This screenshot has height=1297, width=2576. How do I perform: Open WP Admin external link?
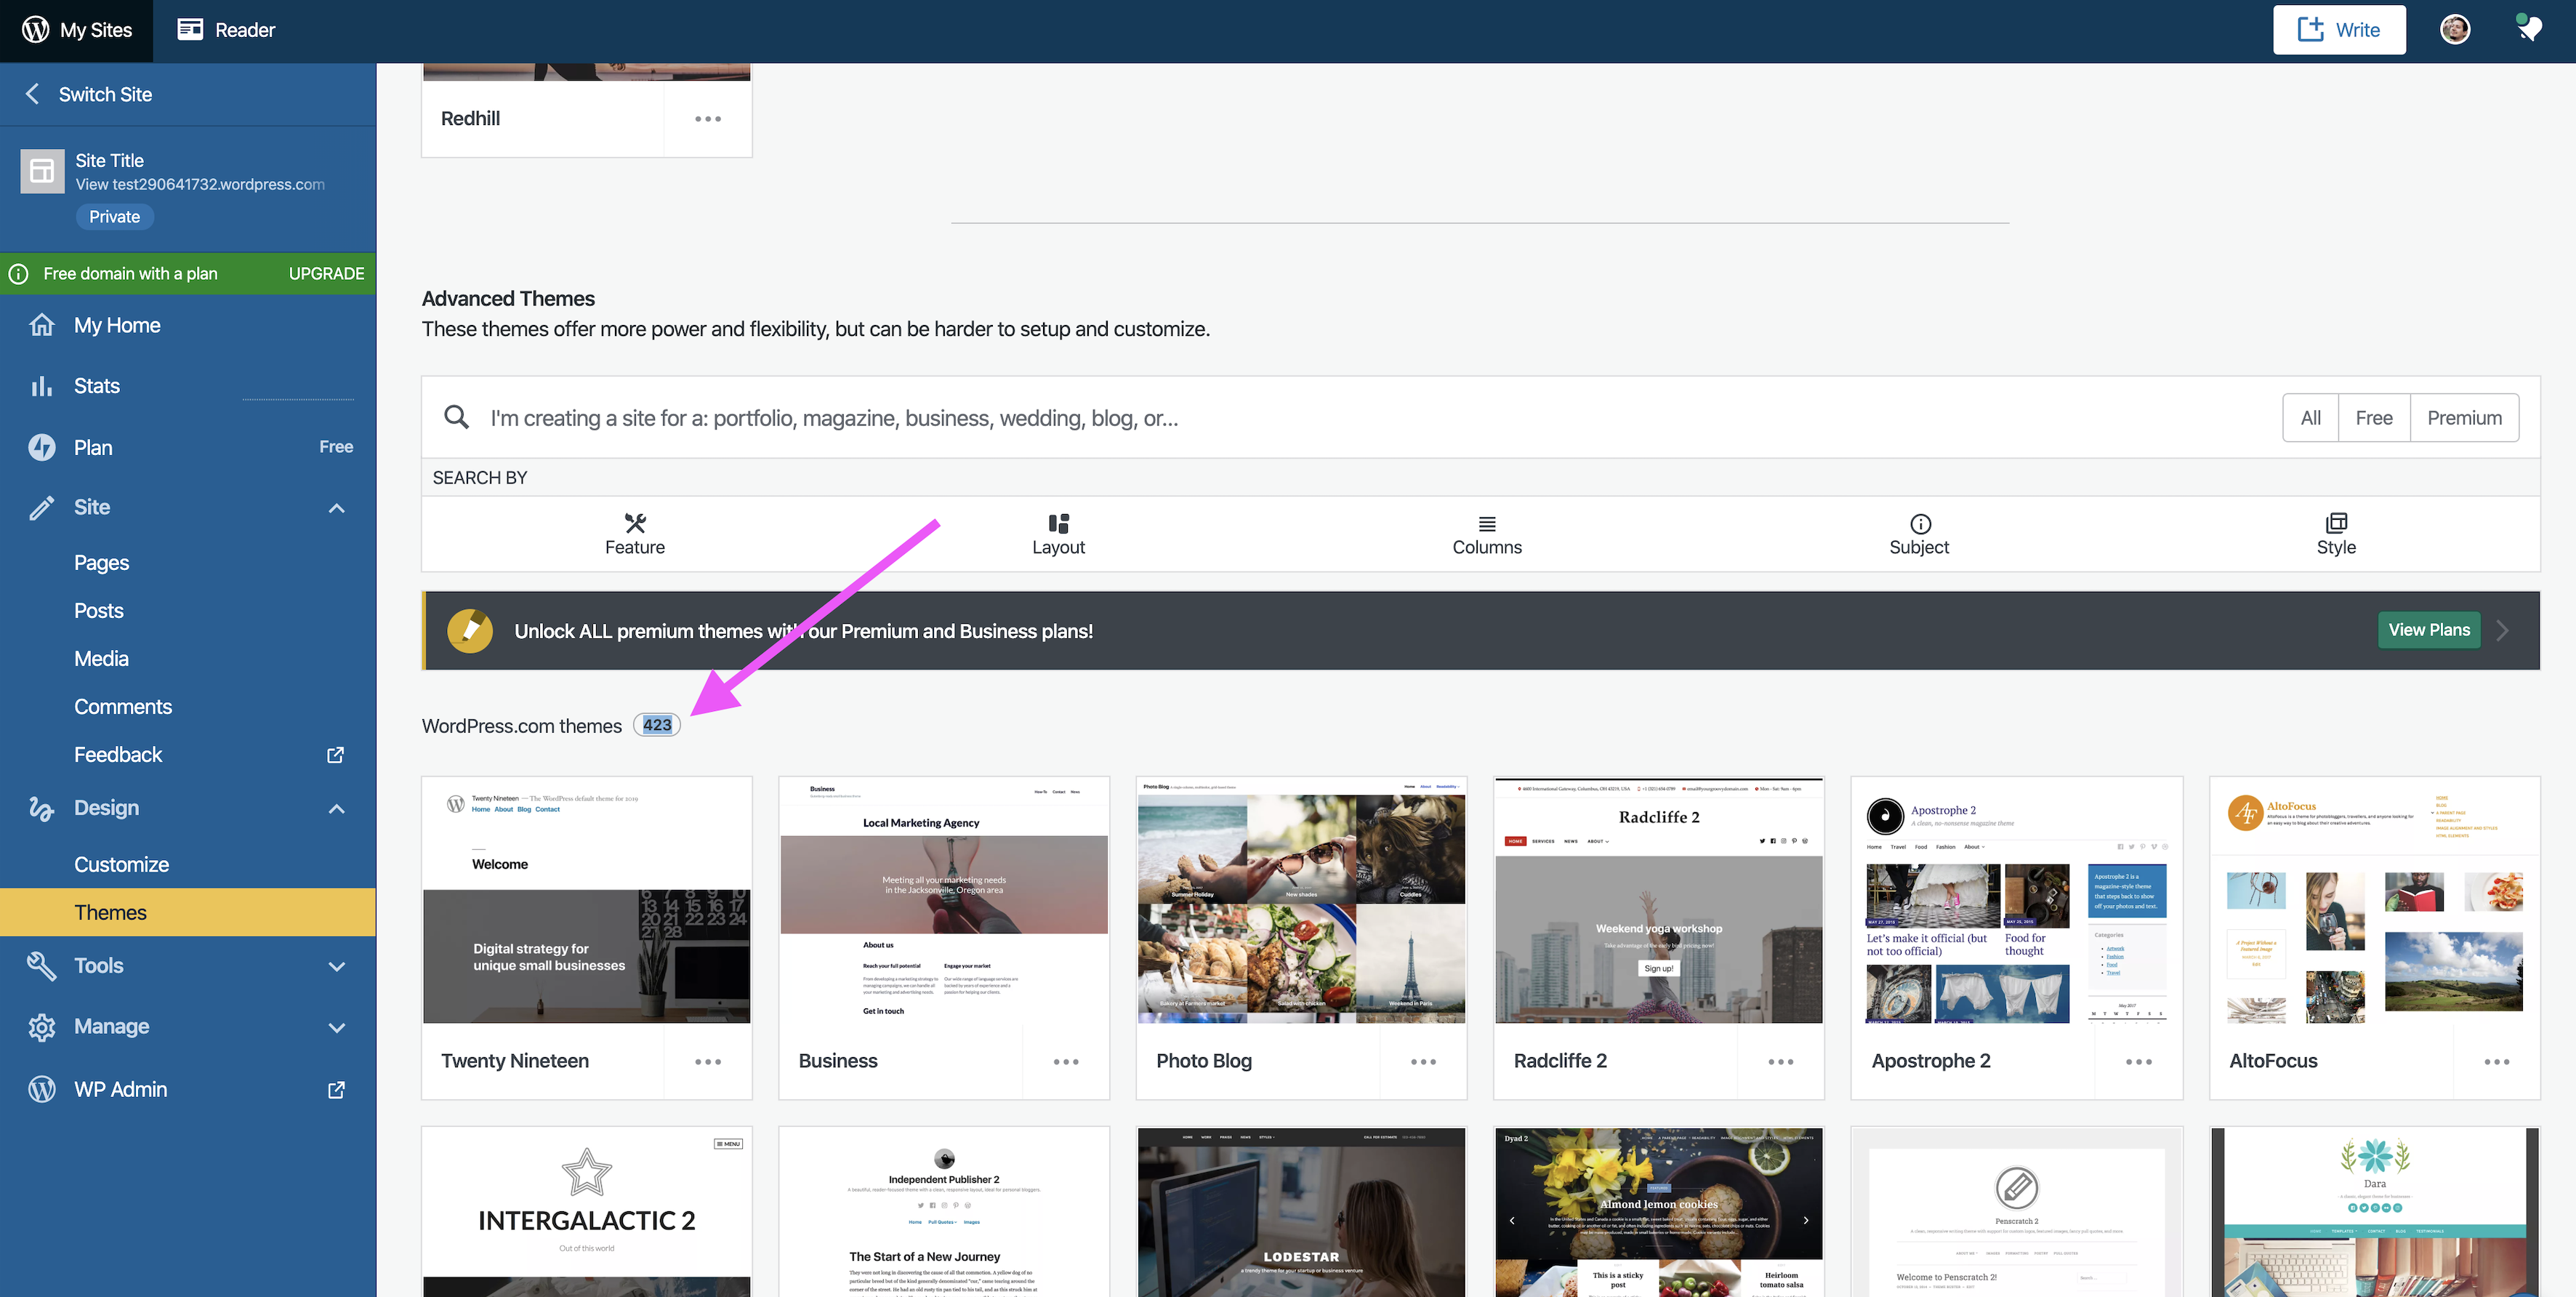pos(120,1089)
